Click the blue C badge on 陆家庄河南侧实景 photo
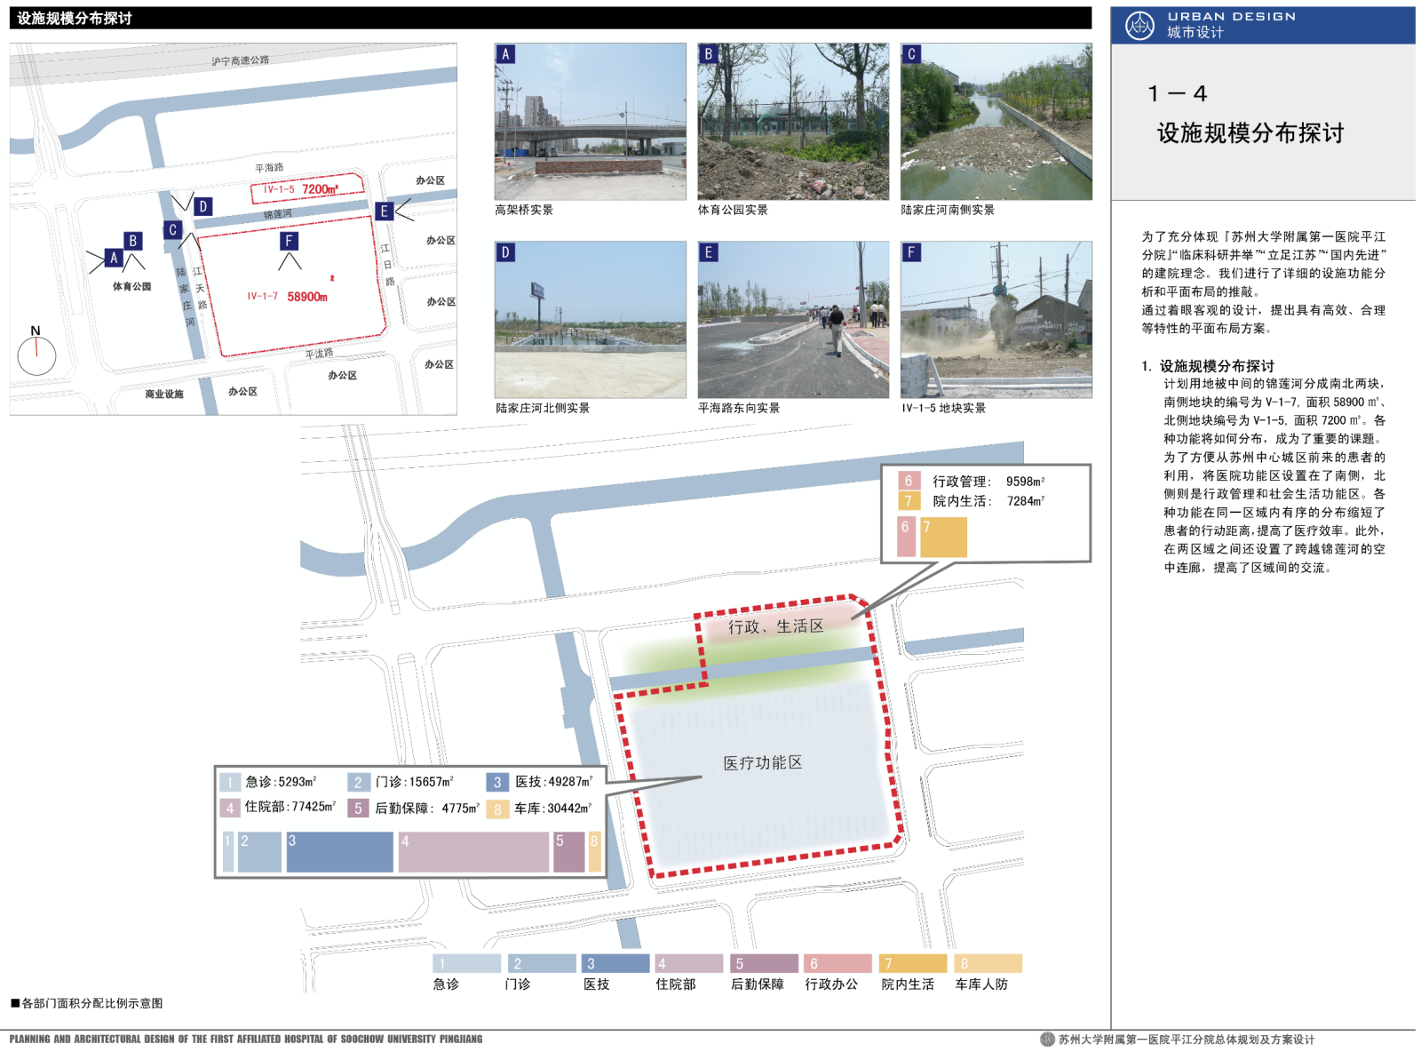 click(x=911, y=54)
